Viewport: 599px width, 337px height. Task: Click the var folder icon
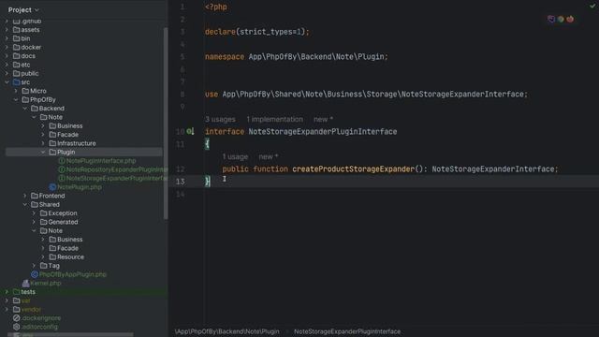coord(17,300)
